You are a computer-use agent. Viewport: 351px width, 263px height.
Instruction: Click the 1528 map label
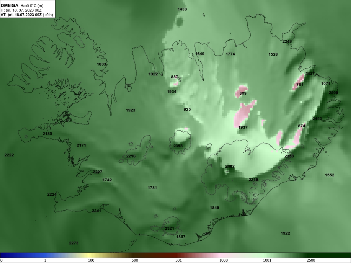(x=273, y=54)
